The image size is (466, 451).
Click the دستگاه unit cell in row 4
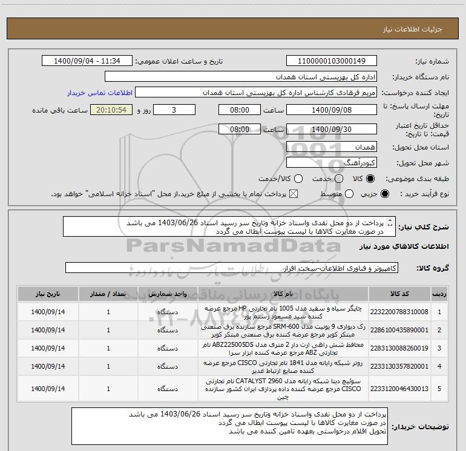tap(168, 366)
